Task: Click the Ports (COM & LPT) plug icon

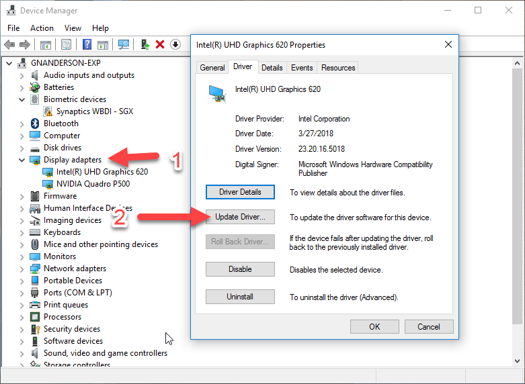Action: [34, 293]
